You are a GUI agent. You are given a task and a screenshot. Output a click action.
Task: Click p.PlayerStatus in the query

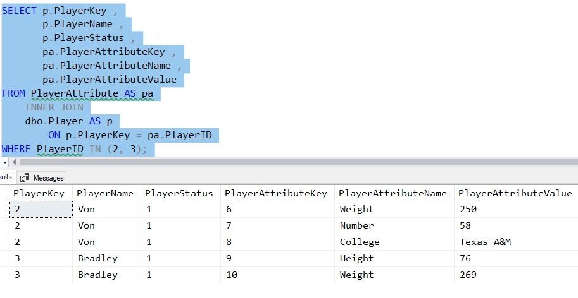84,38
